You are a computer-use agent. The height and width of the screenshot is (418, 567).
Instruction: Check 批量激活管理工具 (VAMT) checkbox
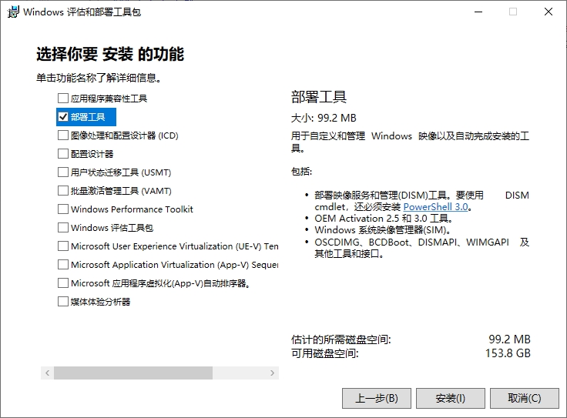63,190
